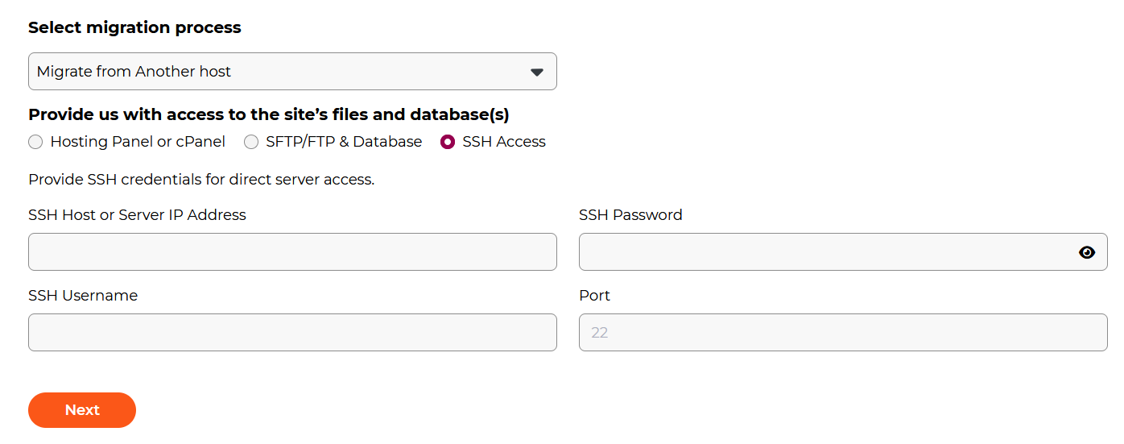
Task: Show the SSH password using the eye icon
Action: (x=1087, y=252)
